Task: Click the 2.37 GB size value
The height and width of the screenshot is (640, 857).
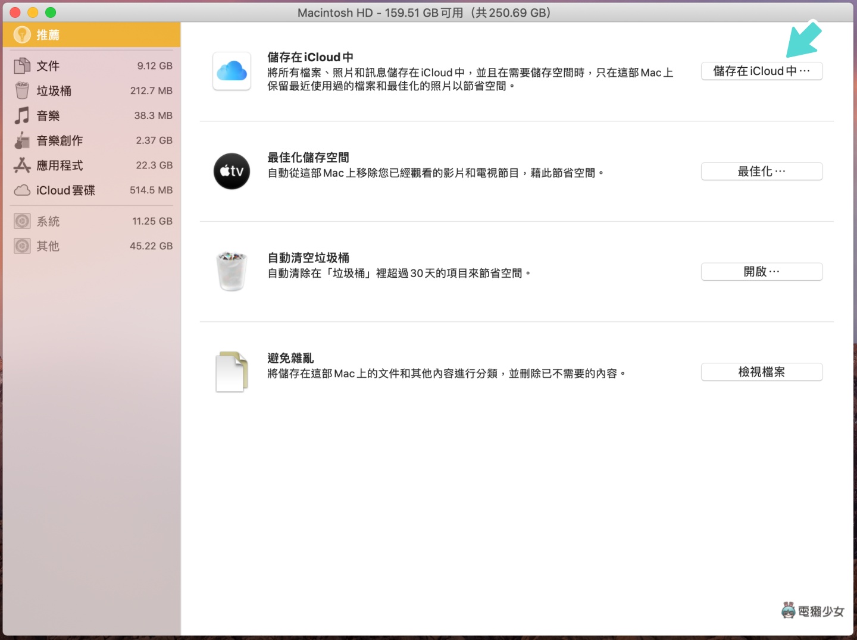Action: coord(154,140)
